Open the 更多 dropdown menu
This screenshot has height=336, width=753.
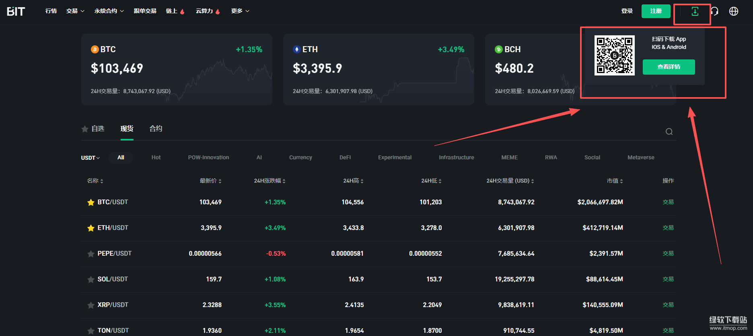point(240,11)
